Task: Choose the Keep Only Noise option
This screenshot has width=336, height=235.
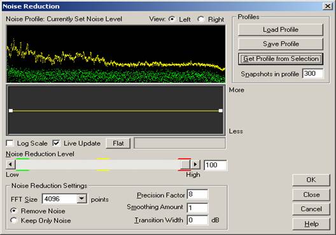Action: tap(14, 220)
